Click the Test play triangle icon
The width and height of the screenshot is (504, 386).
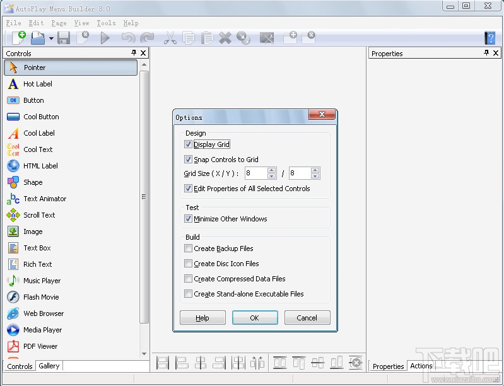coord(105,38)
